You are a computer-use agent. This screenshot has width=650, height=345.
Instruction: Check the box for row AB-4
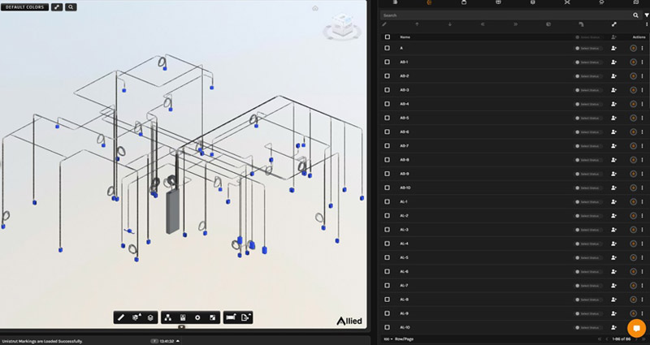pos(388,104)
